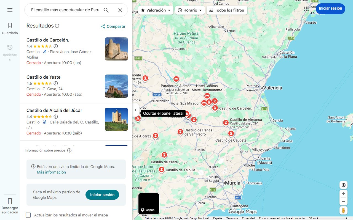Open the Capas layers selector
The image size is (353, 220).
click(148, 204)
